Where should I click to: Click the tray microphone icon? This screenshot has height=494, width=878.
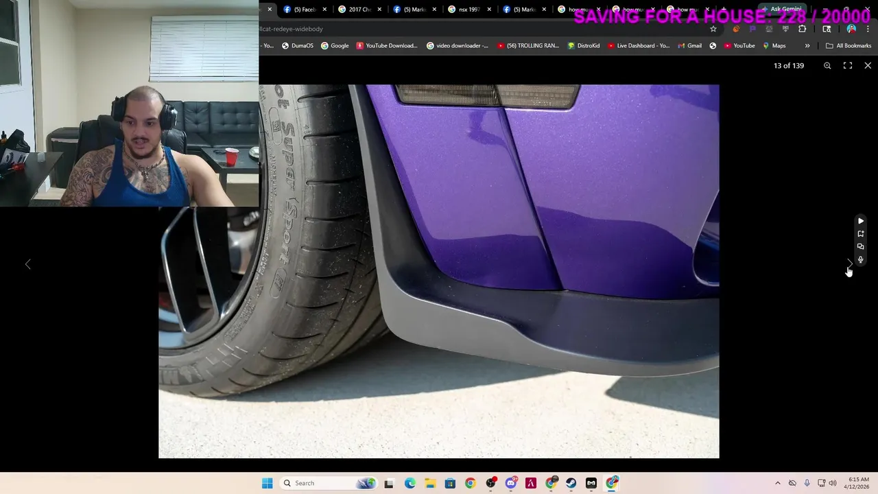tap(807, 483)
